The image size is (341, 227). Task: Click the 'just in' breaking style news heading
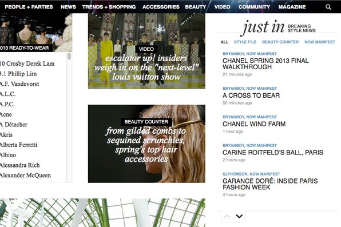pos(279,27)
